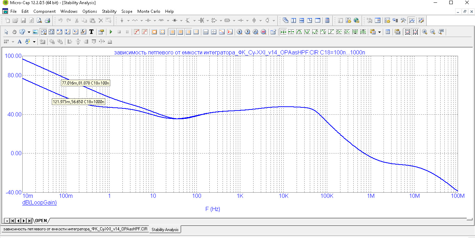Select the OPEN plot page tab
The image size is (475, 238).
41,221
